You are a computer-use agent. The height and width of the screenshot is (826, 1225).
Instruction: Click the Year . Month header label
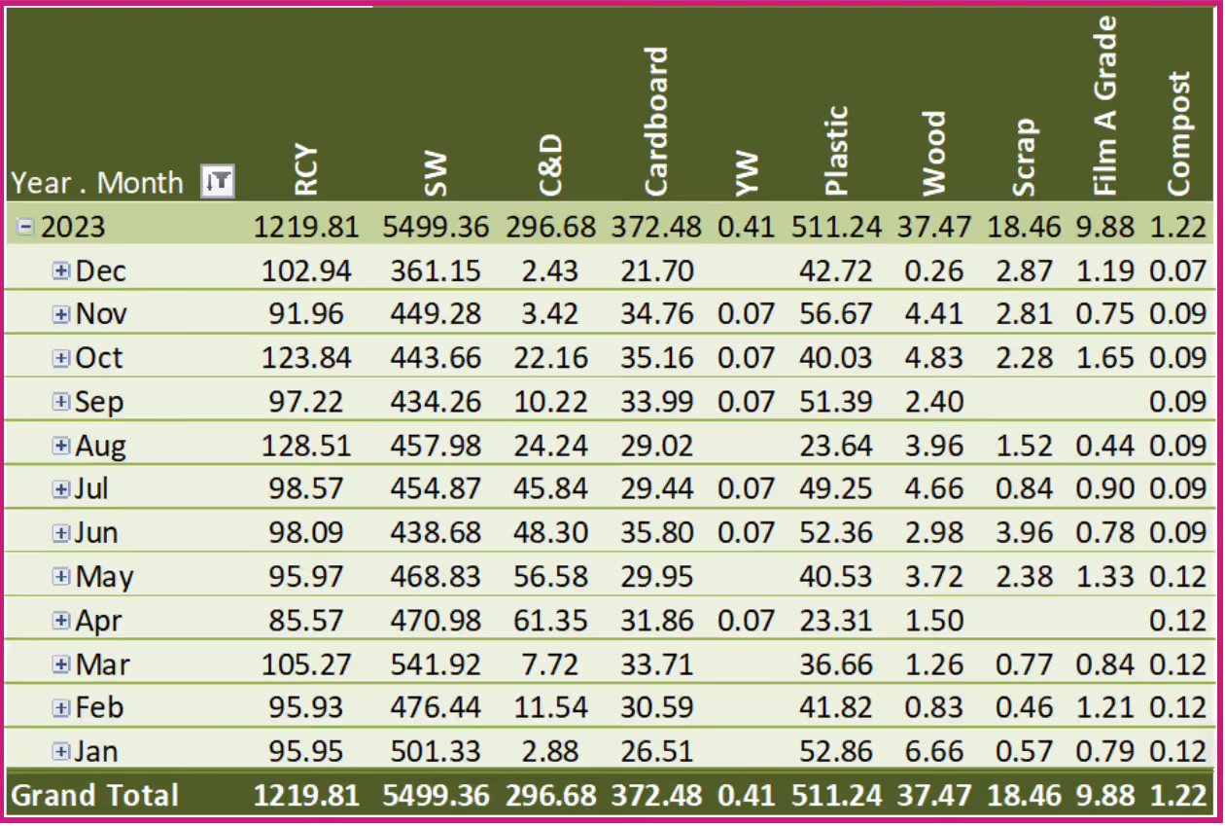coord(97,182)
